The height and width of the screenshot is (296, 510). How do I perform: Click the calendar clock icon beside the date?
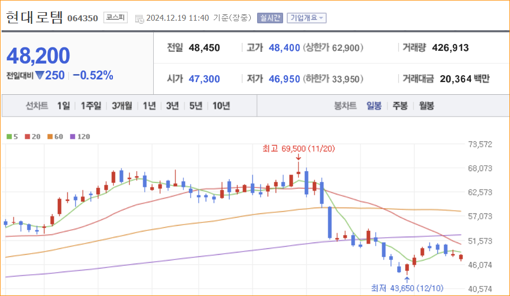click(139, 19)
